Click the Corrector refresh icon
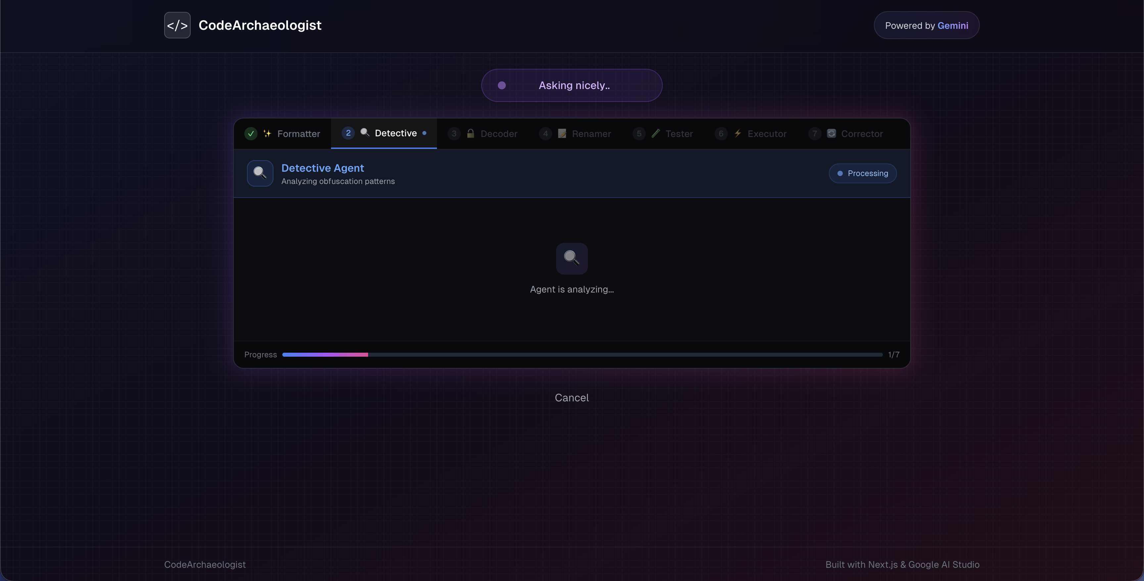This screenshot has height=581, width=1144. coord(832,134)
